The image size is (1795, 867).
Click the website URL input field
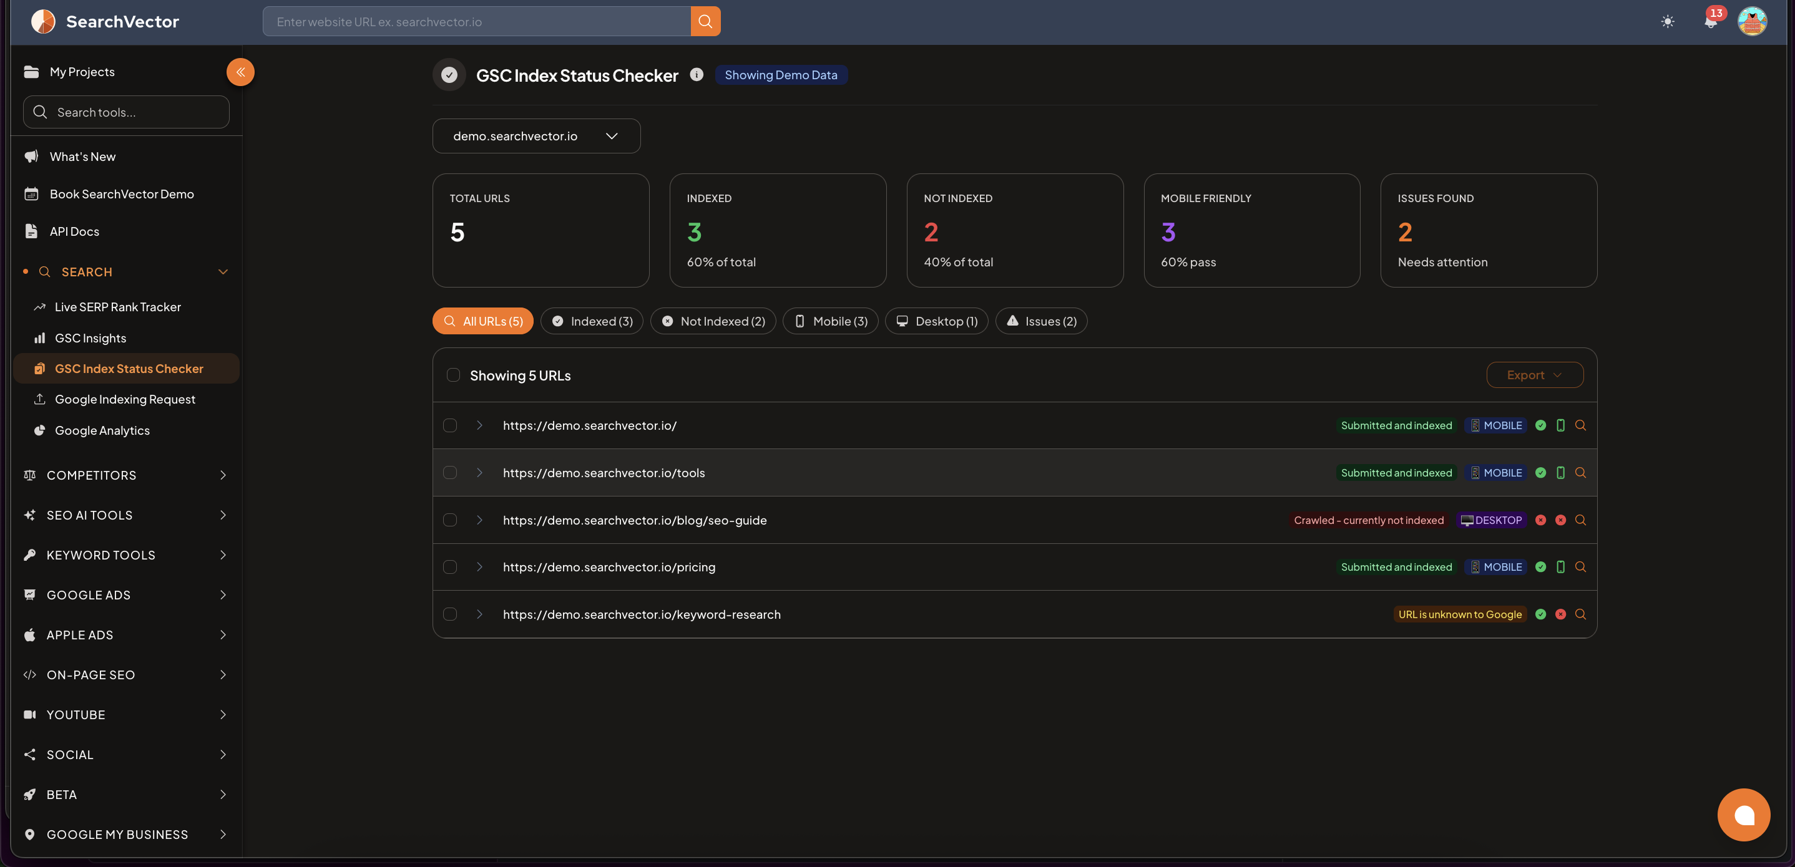(x=477, y=22)
